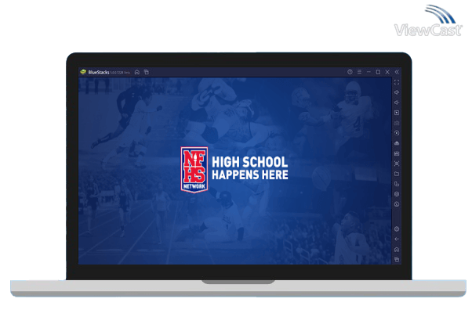The image size is (472, 324).
Task: Open the BlueStacks home screen from title bar
Action: (x=137, y=72)
